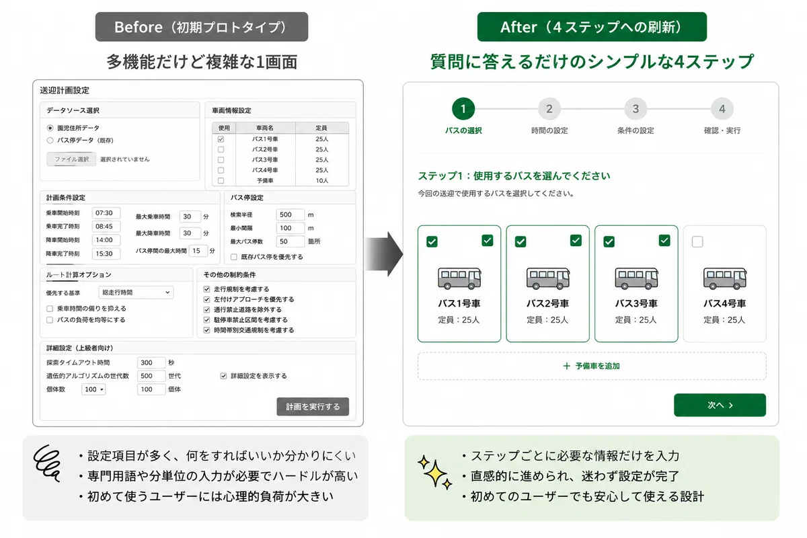Click the 最大降車時間 input field
807x538 pixels.
pos(191,233)
